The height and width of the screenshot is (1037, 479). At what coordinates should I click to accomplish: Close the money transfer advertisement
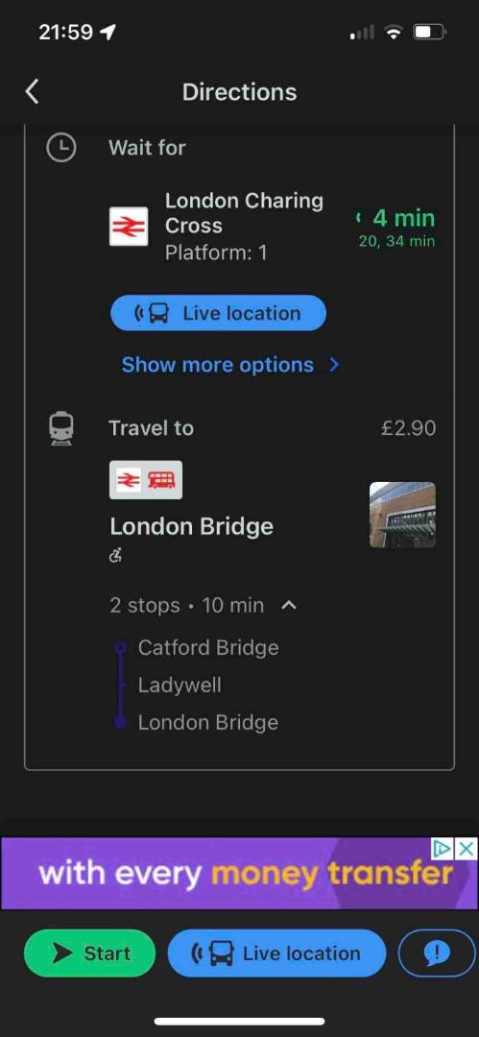467,849
